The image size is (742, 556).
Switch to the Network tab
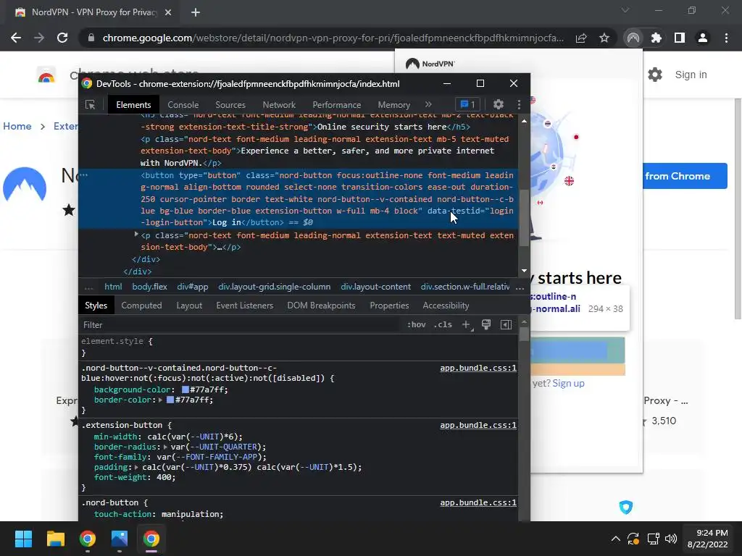point(279,105)
